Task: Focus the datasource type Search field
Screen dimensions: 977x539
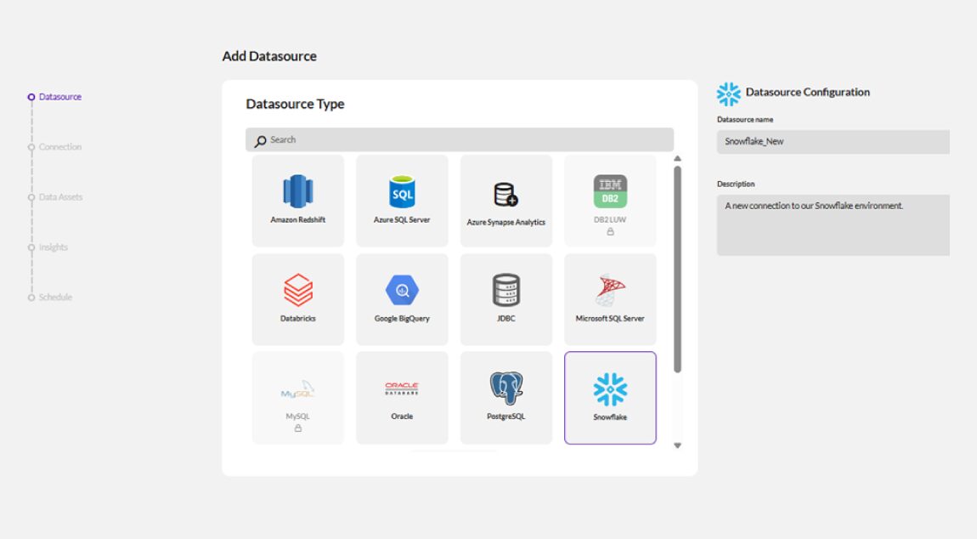Action: [x=460, y=139]
